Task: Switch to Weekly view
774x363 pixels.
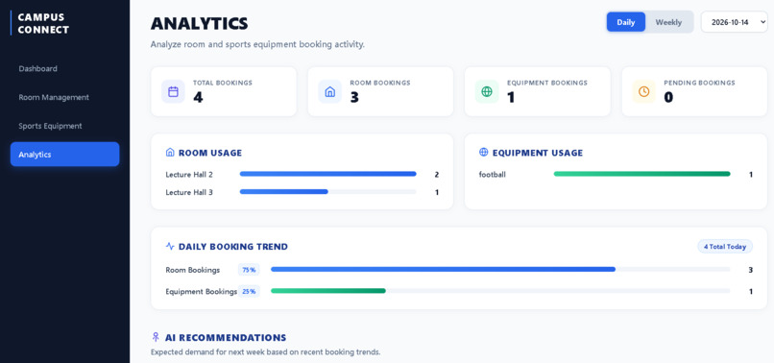Action: (x=668, y=22)
